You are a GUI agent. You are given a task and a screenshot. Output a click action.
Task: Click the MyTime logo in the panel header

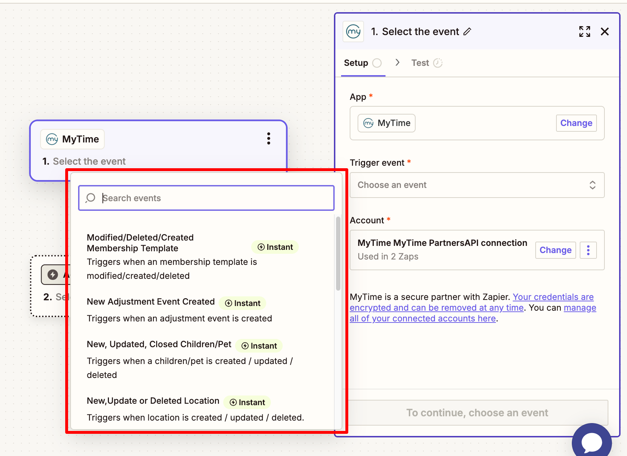(x=353, y=31)
